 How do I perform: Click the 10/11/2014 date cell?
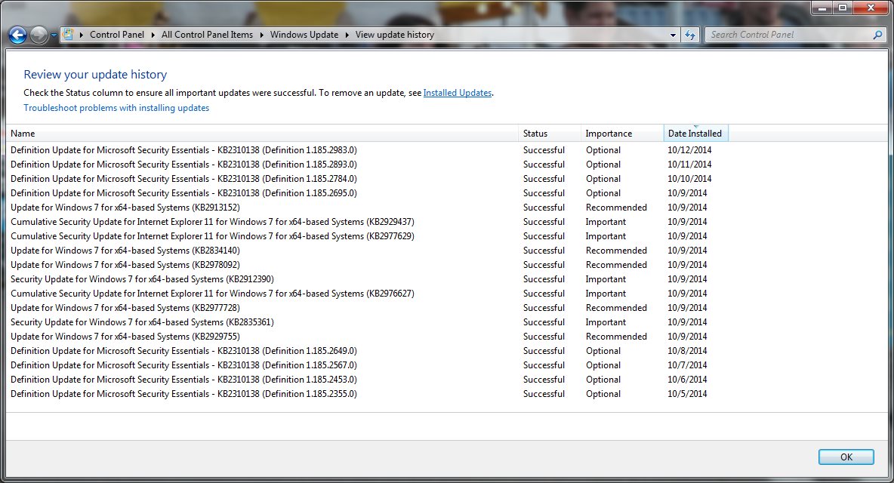point(689,165)
